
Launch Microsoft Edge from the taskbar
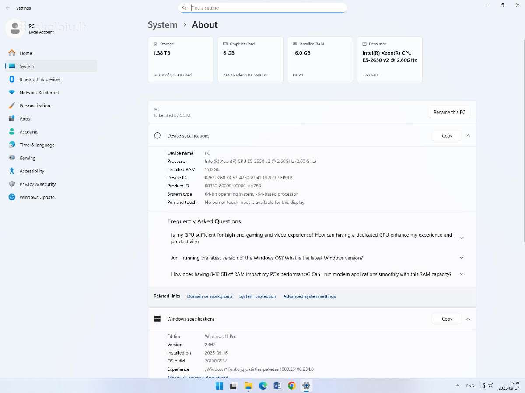pos(262,386)
